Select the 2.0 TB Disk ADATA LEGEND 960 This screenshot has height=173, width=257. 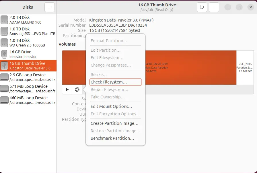pos(28,20)
